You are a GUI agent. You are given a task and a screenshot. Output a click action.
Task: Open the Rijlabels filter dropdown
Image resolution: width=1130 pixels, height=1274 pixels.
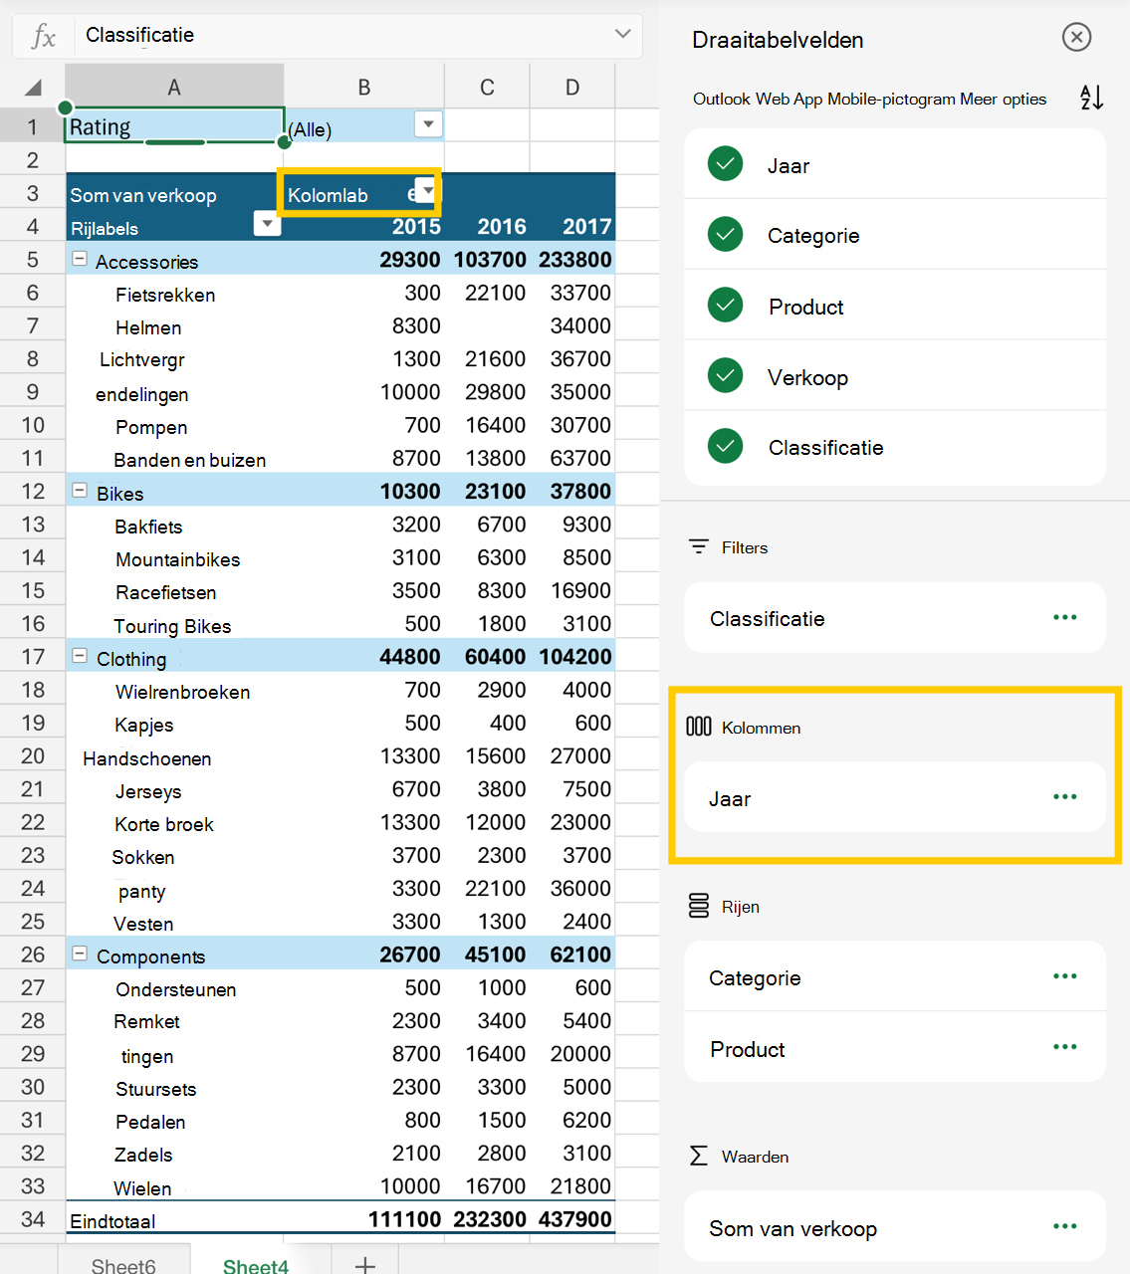[x=267, y=224]
